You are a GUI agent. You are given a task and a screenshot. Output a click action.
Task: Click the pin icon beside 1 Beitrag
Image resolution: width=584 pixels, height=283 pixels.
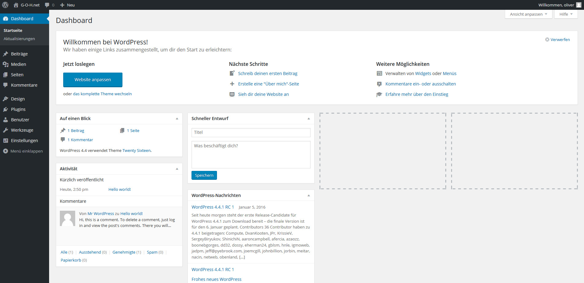(x=63, y=130)
